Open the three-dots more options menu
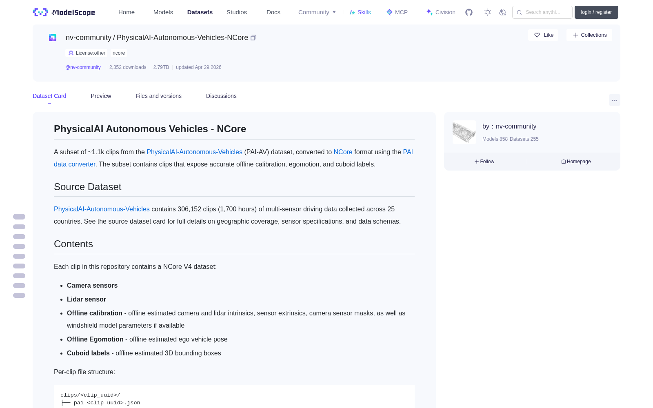The width and height of the screenshot is (653, 408). pos(615,100)
